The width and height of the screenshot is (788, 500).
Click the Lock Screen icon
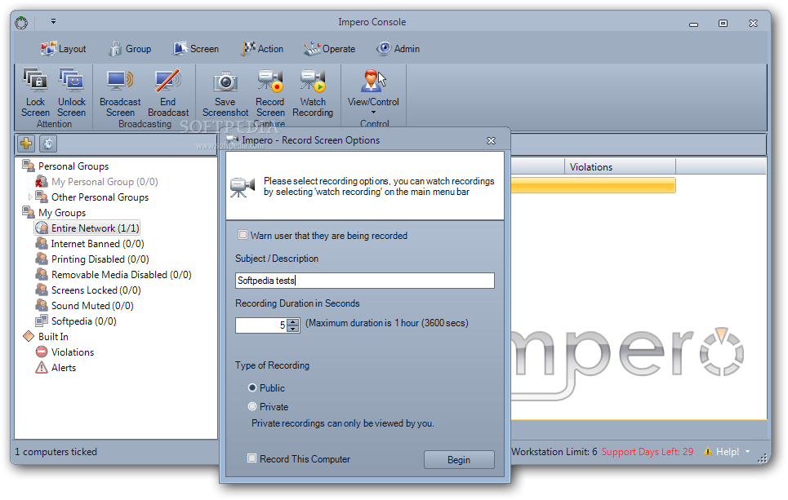click(x=35, y=80)
